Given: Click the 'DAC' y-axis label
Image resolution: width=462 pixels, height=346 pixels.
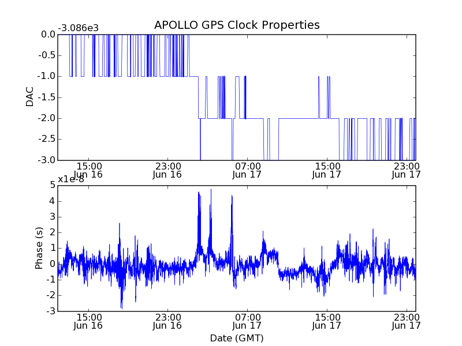Looking at the screenshot, I should coord(30,97).
